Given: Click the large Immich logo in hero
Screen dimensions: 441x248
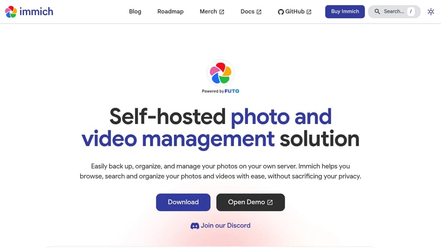Looking at the screenshot, I should pyautogui.click(x=220, y=73).
